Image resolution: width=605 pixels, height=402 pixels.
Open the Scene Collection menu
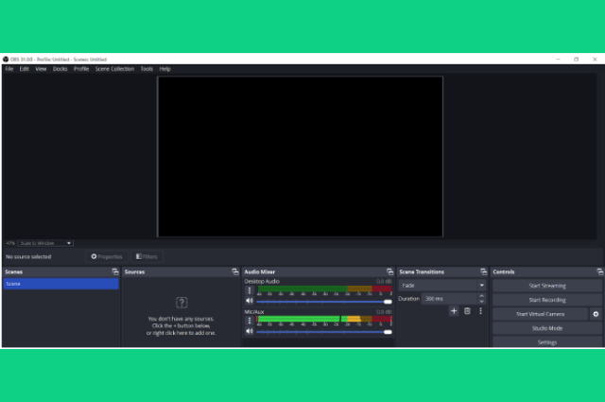(114, 69)
